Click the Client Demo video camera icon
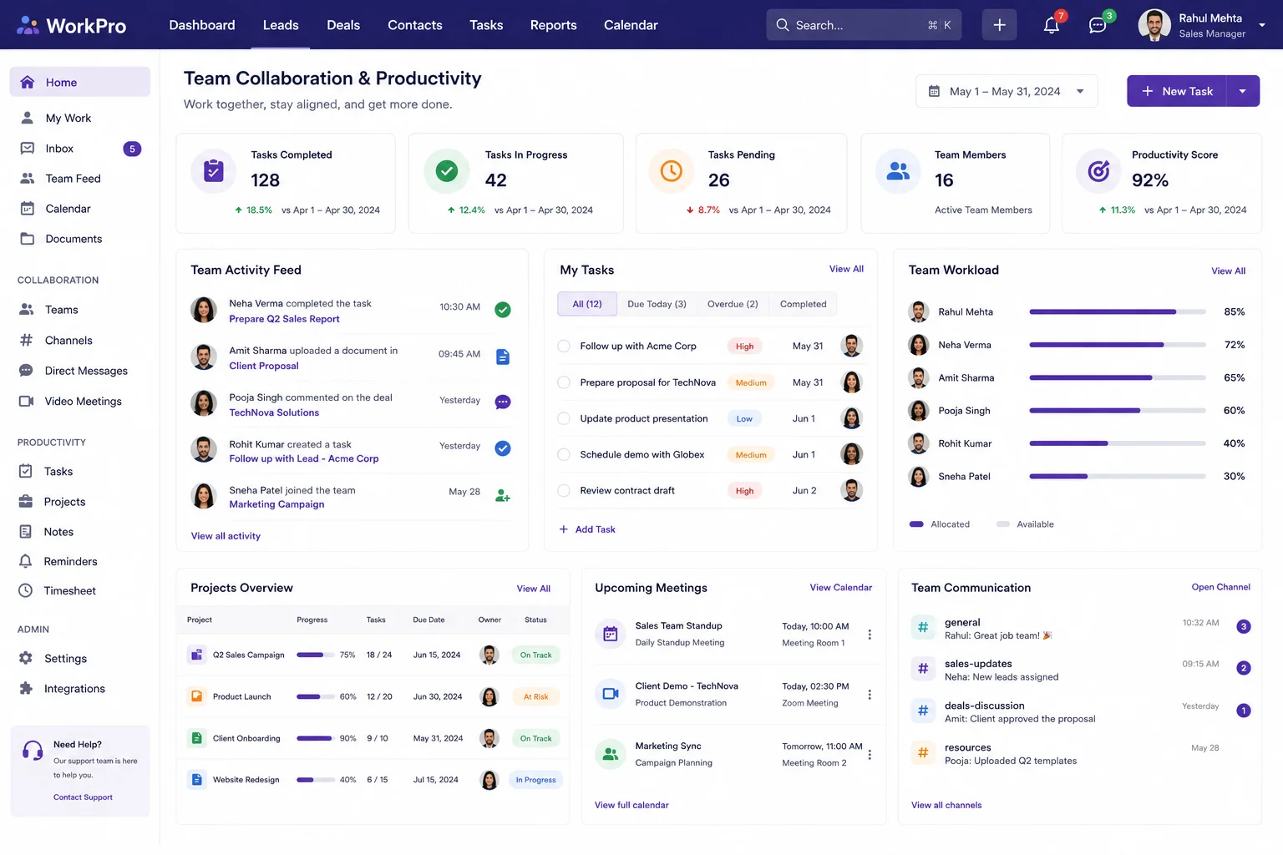Screen dimensions: 1283x855 coord(611,694)
